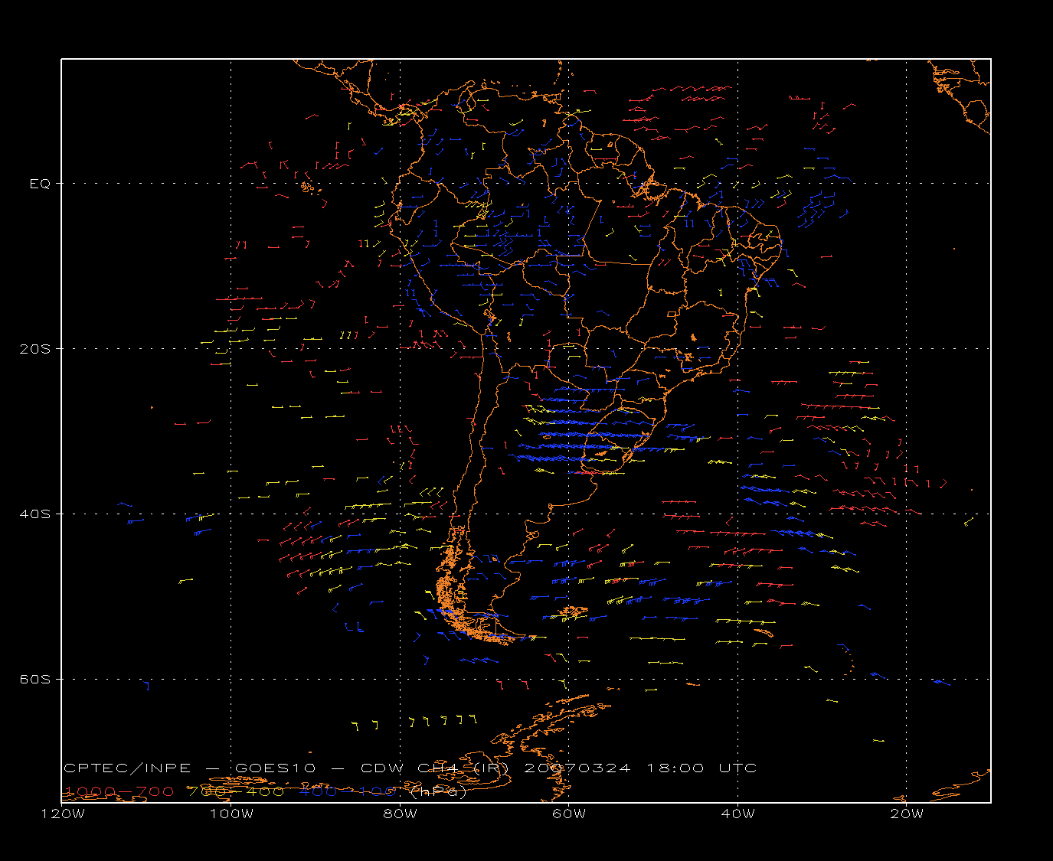
Task: Select the "60S" latitude label
Action: [x=35, y=680]
